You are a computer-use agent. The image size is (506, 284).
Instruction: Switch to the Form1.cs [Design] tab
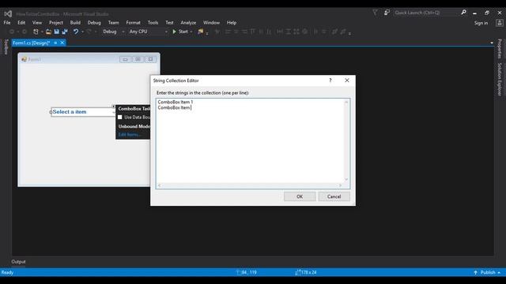(x=32, y=43)
